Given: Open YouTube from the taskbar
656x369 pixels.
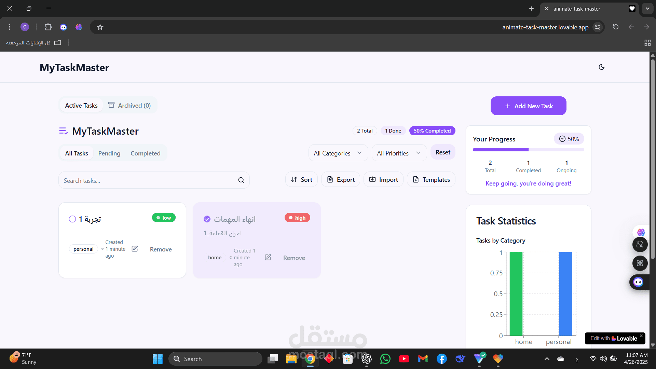Looking at the screenshot, I should point(404,359).
